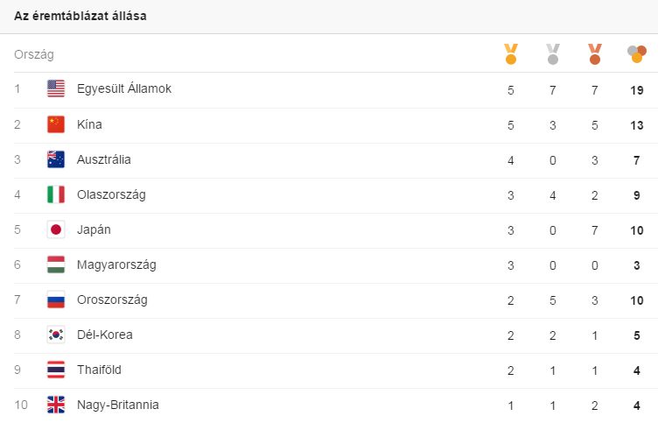Image resolution: width=658 pixels, height=423 pixels.
Task: Select the Oroszország country name
Action: 112,300
